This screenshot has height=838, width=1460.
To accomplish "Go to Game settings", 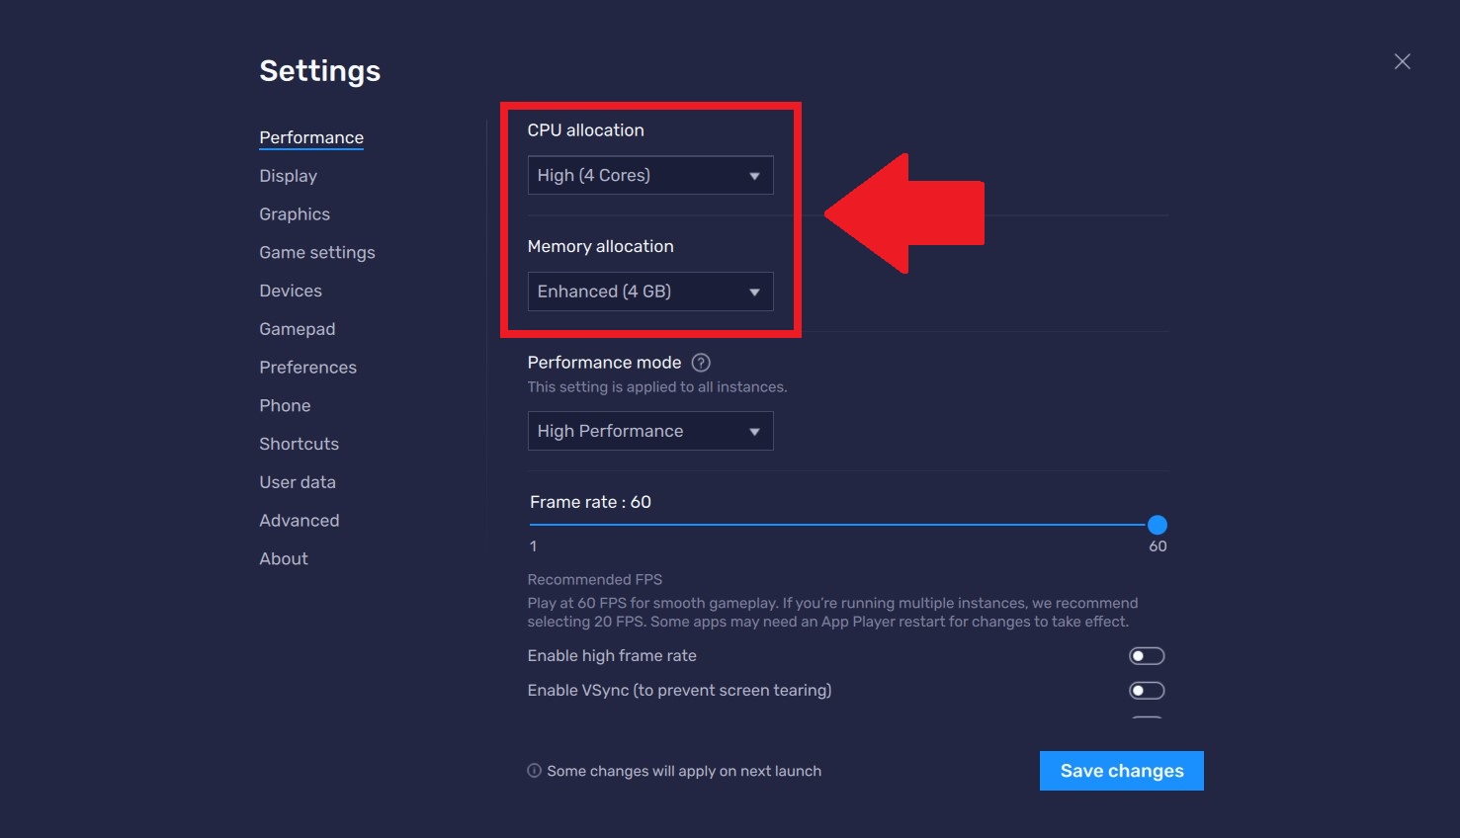I will (316, 252).
